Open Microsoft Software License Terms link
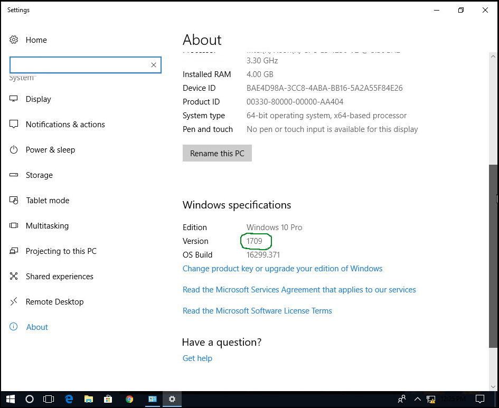The width and height of the screenshot is (499, 408). (257, 311)
